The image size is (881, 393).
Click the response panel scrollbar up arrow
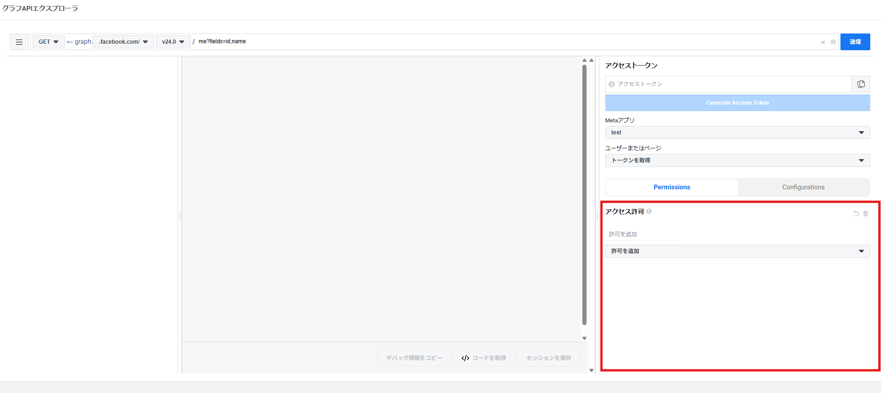[584, 60]
